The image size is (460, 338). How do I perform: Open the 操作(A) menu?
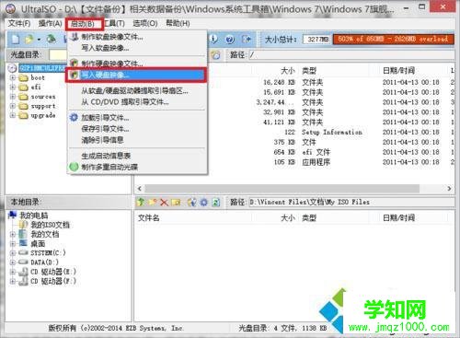coord(51,23)
